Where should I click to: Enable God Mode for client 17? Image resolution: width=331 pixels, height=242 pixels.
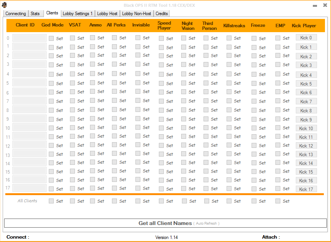click(x=51, y=189)
